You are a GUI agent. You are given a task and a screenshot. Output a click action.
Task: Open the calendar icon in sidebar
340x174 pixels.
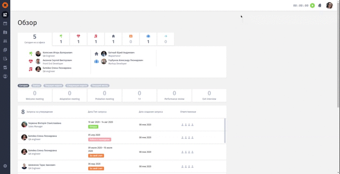(5, 24)
